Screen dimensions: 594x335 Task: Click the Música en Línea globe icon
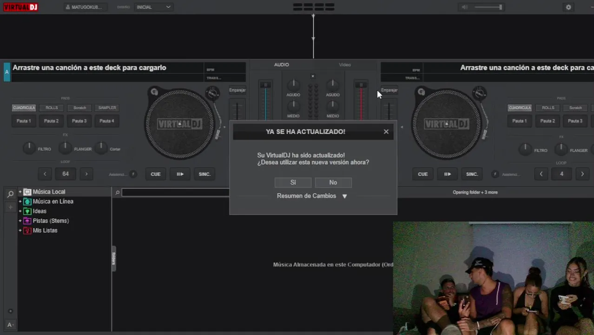tap(27, 201)
